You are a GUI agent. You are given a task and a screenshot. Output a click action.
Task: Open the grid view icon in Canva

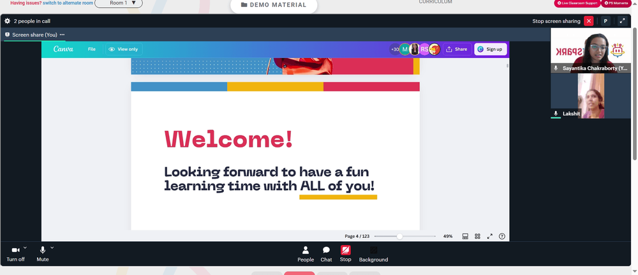coord(477,236)
